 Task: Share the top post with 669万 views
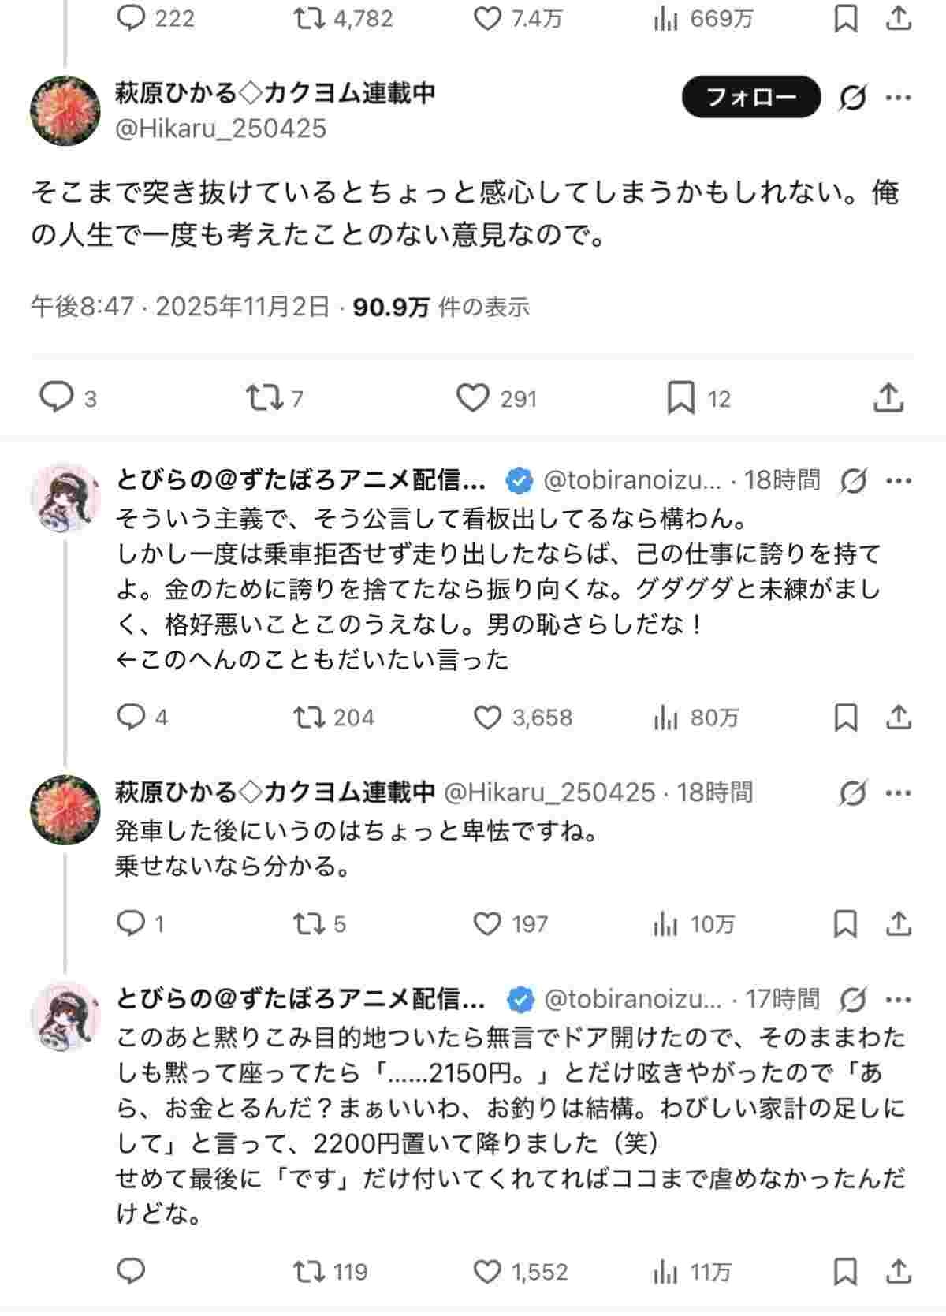[x=899, y=19]
